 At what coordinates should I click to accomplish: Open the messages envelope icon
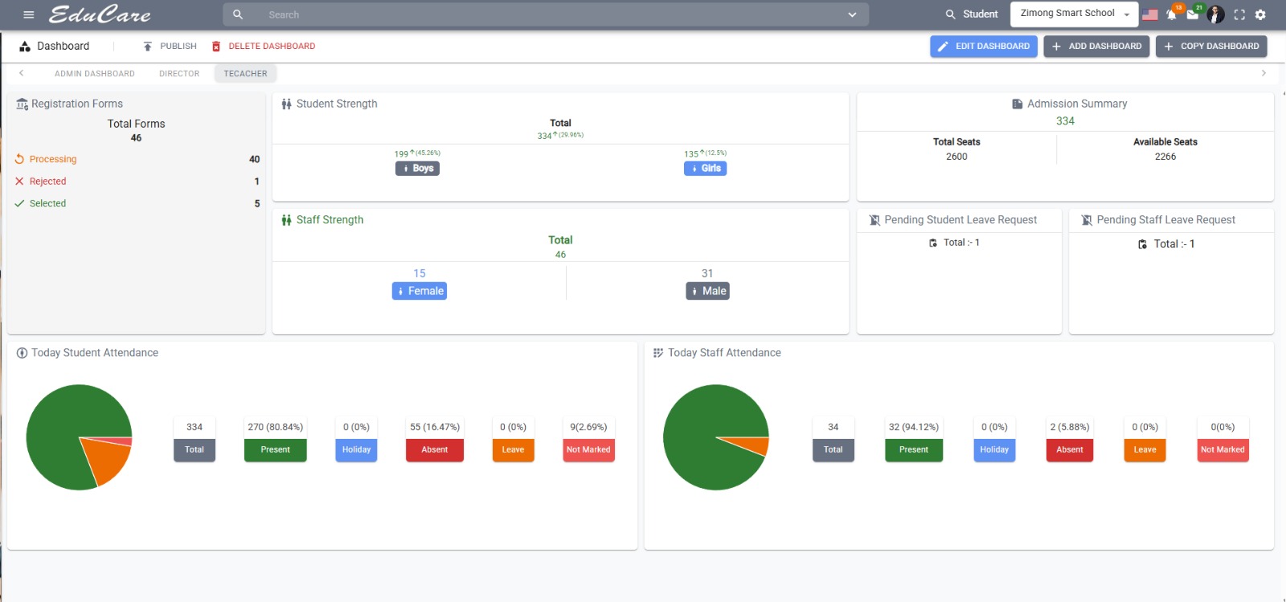(1193, 14)
